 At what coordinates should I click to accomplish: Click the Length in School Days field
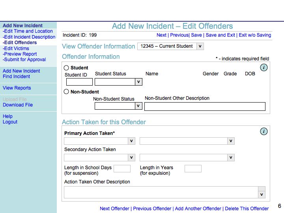point(122,169)
